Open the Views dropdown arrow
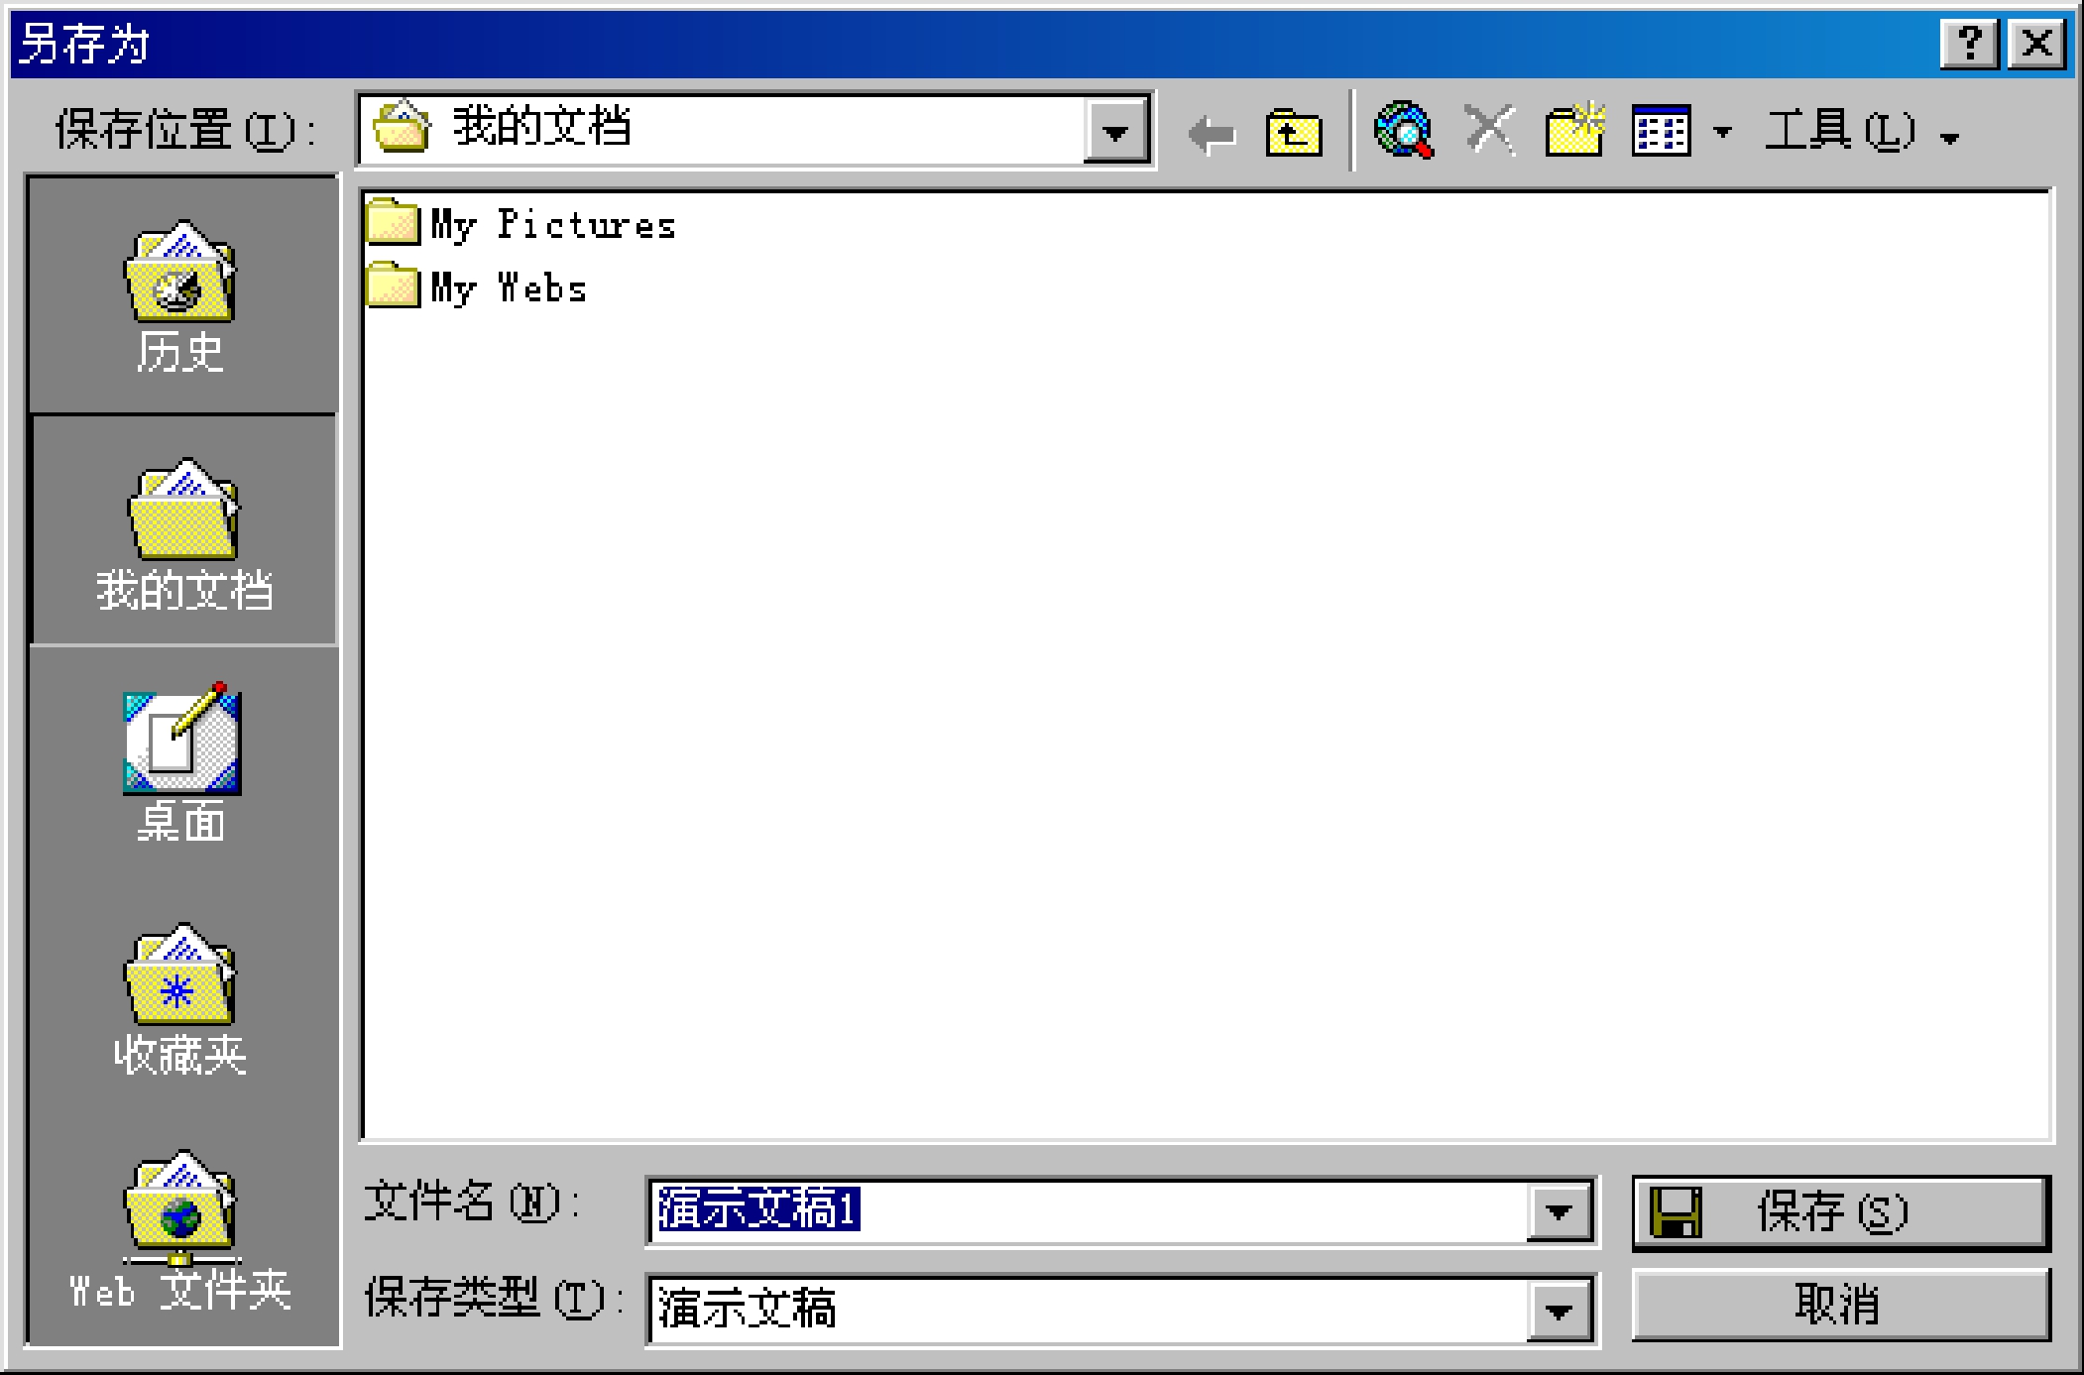 click(x=1723, y=132)
